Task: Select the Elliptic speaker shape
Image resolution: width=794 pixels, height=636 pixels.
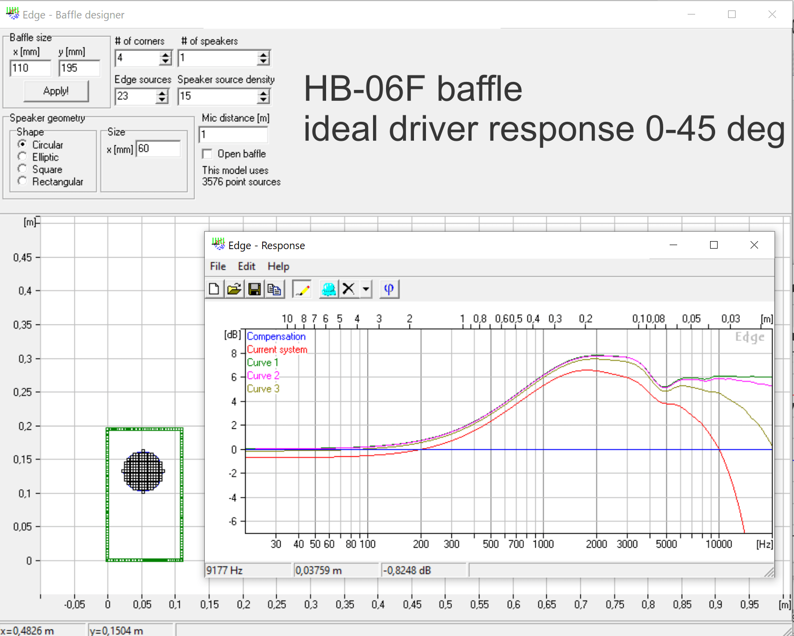Action: click(22, 157)
